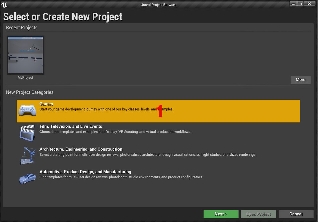The image size is (318, 222).
Task: Click the 'multi-user design reviews, photorealistic' description
Action: point(148,155)
